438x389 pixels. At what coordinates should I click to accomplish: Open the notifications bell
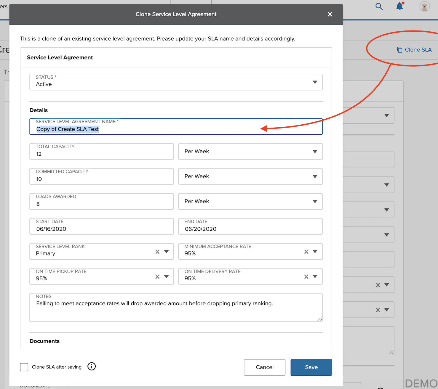(400, 6)
